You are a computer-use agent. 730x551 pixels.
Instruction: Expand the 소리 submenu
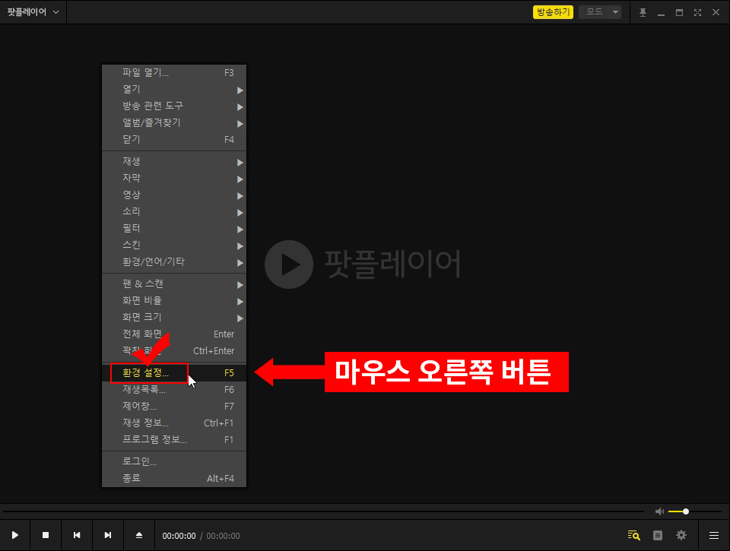(174, 212)
